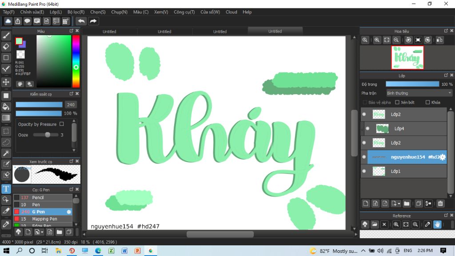
Task: Show hidden system tray icons chevron
Action: [x=363, y=251]
